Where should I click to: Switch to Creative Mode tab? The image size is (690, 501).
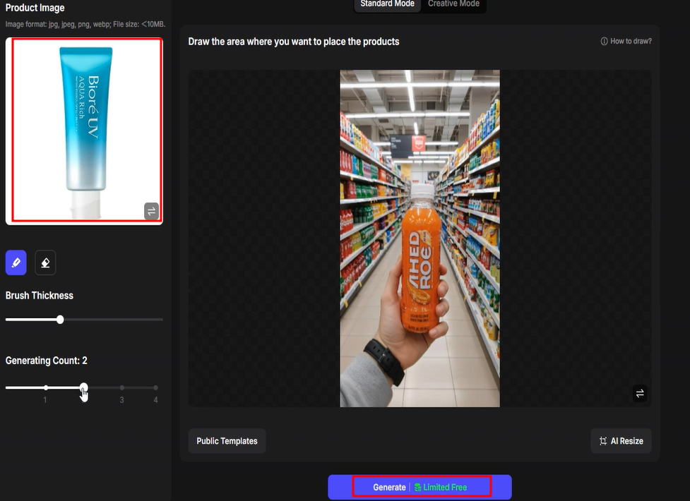[453, 4]
